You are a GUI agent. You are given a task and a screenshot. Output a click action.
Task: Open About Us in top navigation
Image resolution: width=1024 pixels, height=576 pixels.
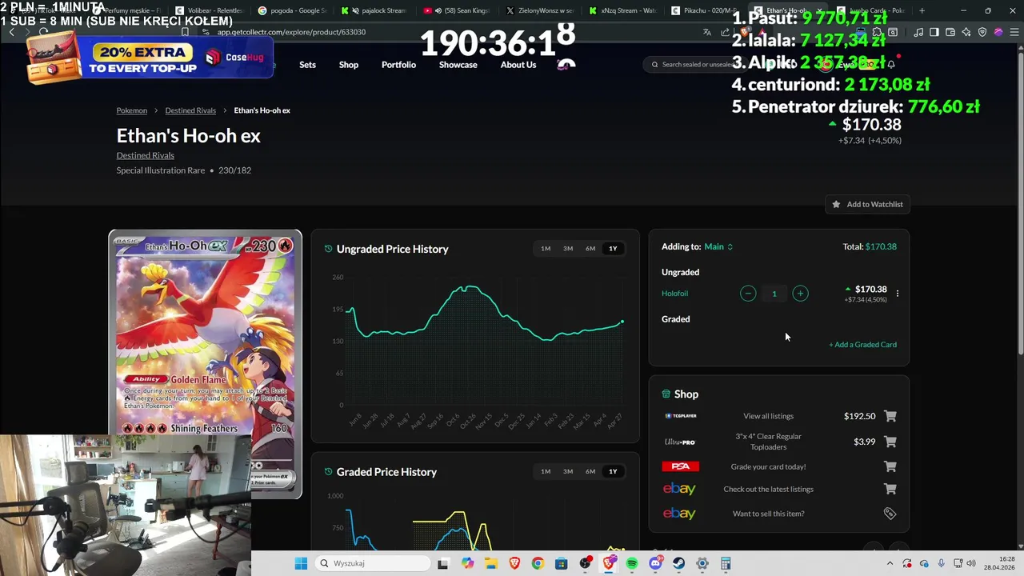click(x=518, y=65)
